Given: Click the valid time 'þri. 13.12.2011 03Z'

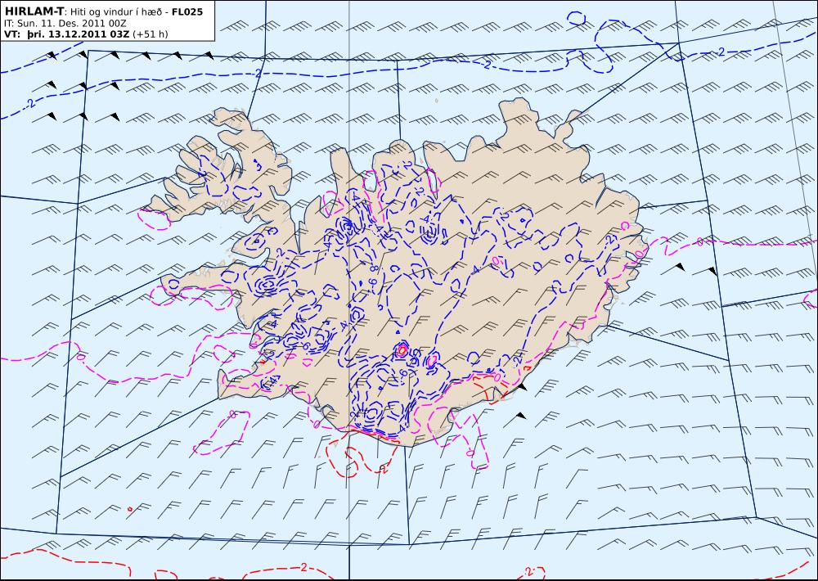Looking at the screenshot, I should pyautogui.click(x=78, y=34).
